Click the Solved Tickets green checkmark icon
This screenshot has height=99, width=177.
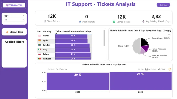[114, 22]
